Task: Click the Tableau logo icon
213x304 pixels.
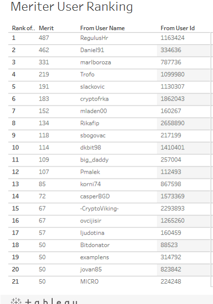Action: (x=16, y=301)
